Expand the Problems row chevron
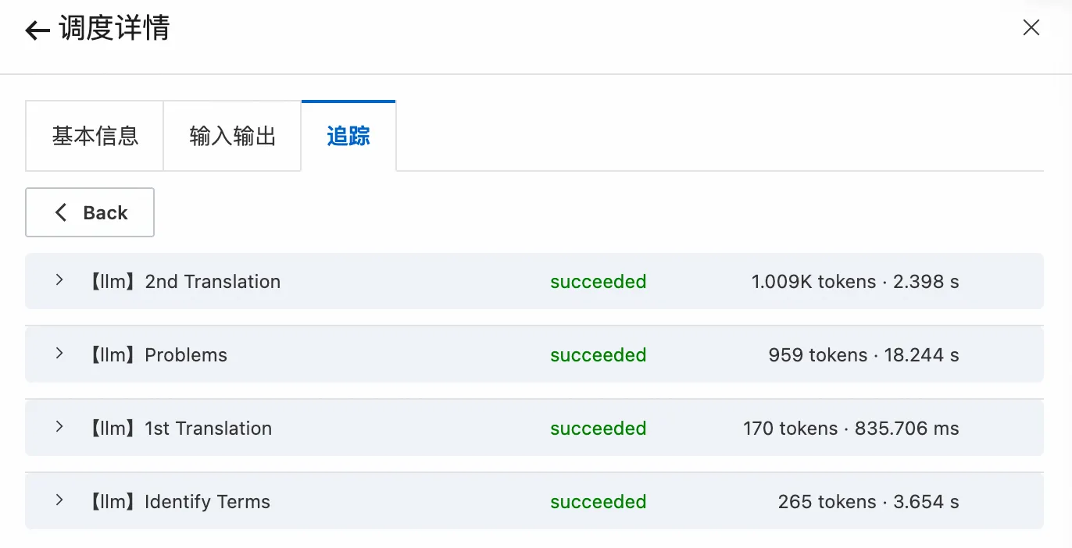The width and height of the screenshot is (1072, 548). coord(59,354)
